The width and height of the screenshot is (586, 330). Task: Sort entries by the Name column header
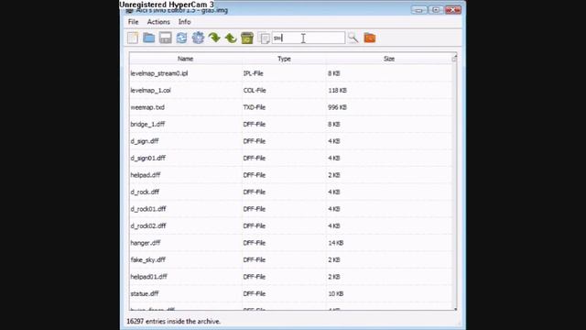point(185,59)
